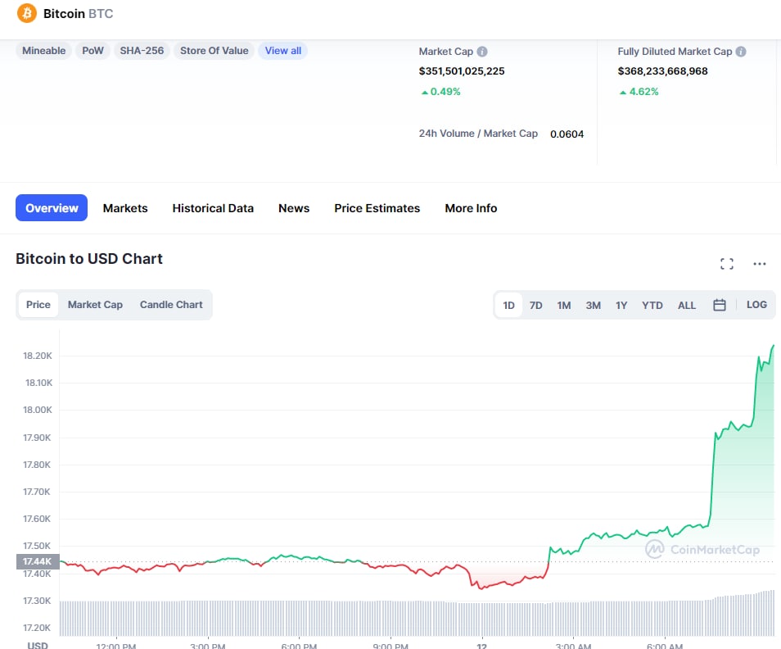
Task: Open chart more options ellipsis menu
Action: point(759,264)
